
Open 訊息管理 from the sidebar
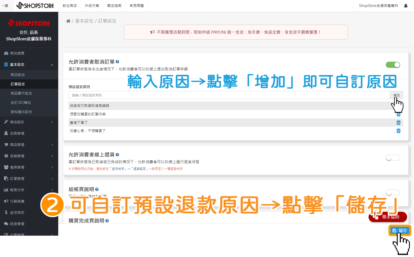click(x=17, y=224)
